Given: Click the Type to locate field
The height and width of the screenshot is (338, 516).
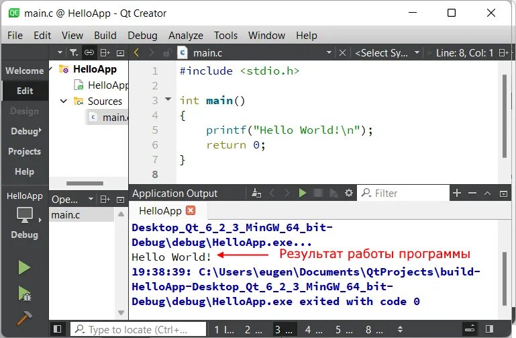Looking at the screenshot, I should pos(138,329).
